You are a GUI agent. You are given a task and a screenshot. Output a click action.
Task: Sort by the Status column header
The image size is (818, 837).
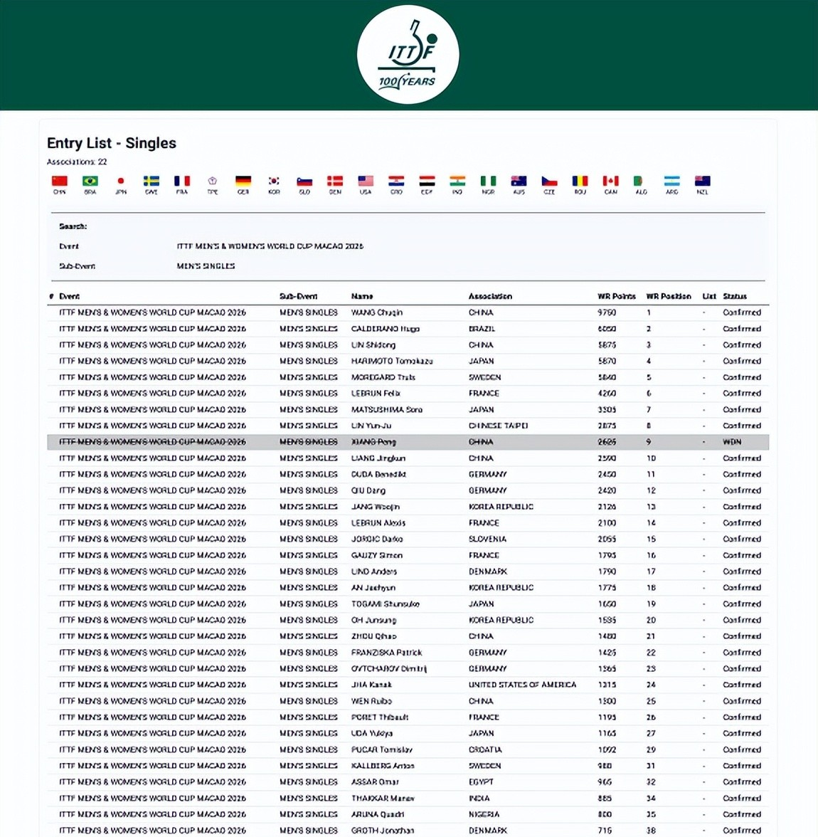point(735,296)
